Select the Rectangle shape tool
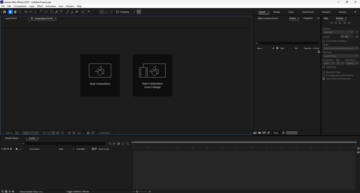The width and height of the screenshot is (360, 193). [52, 12]
